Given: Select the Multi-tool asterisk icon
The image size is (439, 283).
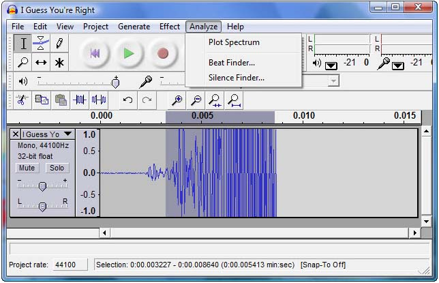Looking at the screenshot, I should tap(60, 63).
